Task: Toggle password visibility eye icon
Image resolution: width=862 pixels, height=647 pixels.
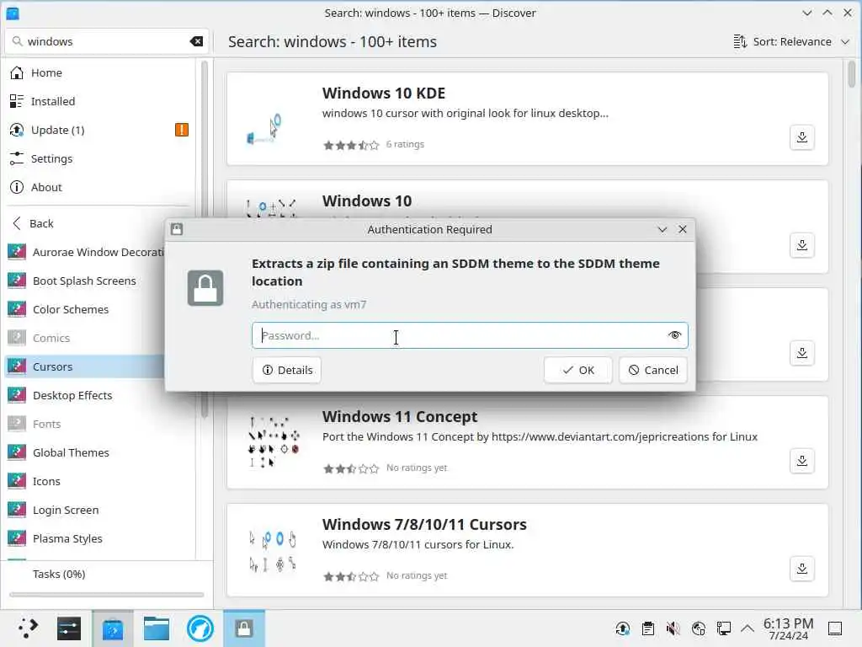Action: pos(674,335)
